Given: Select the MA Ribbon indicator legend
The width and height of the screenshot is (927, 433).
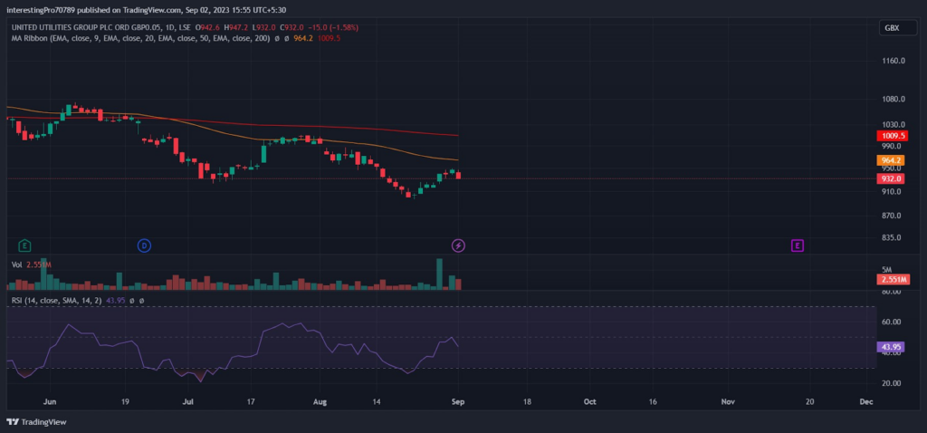Looking at the screenshot, I should click(x=140, y=38).
